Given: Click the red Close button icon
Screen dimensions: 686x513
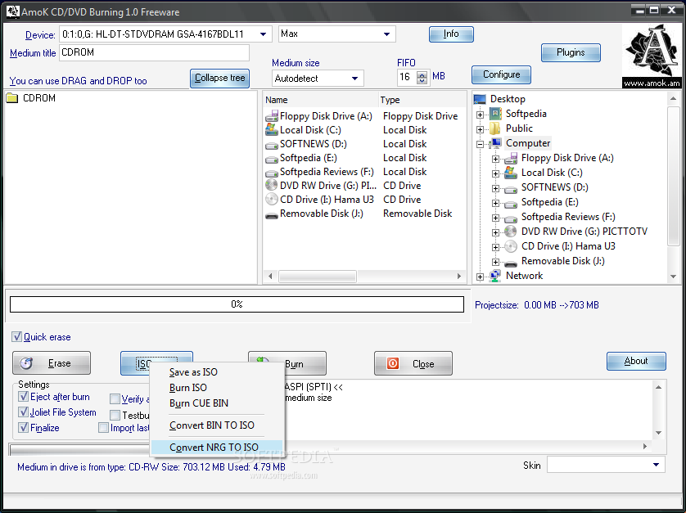Looking at the screenshot, I should click(392, 363).
